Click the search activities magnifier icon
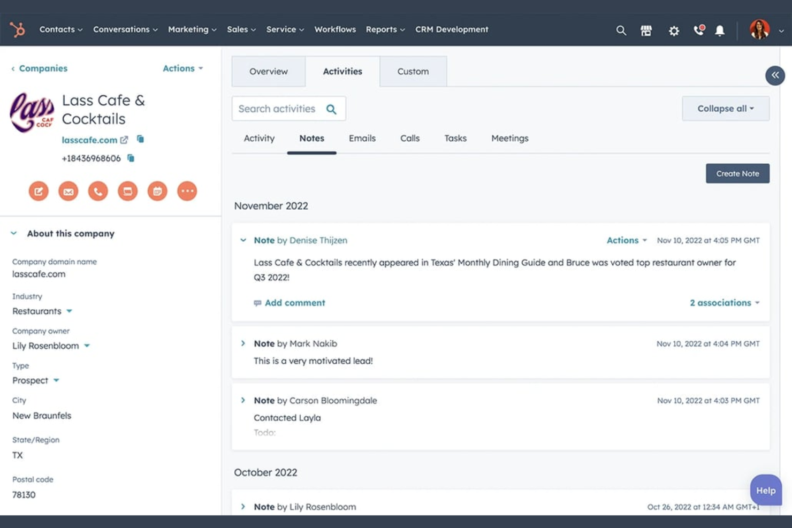The image size is (792, 528). click(331, 109)
